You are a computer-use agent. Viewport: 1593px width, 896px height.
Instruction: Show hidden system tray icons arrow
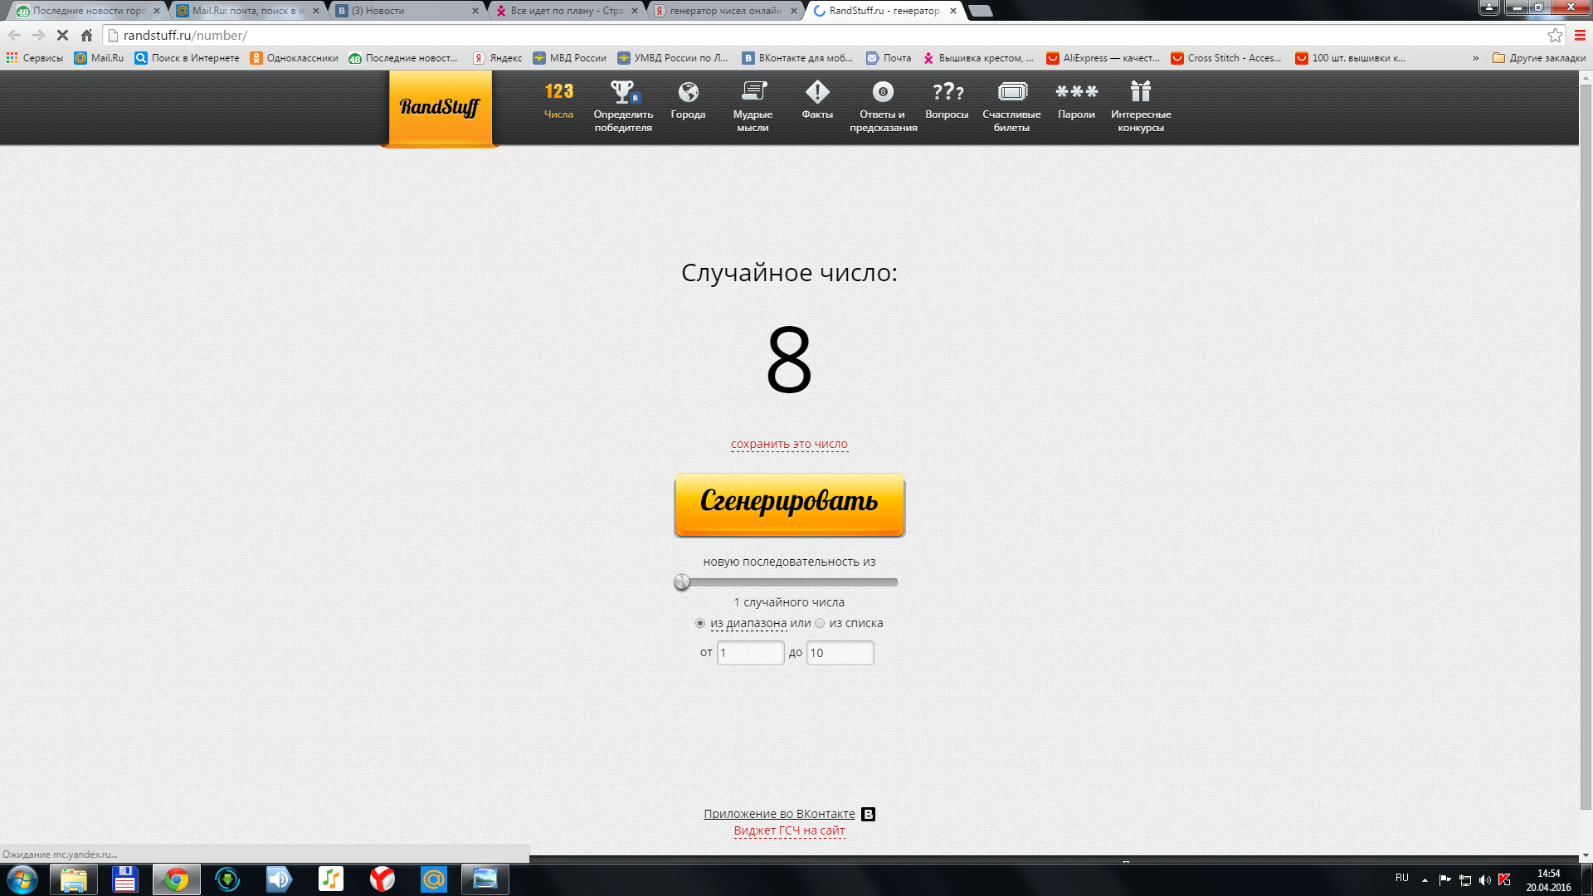pos(1425,879)
